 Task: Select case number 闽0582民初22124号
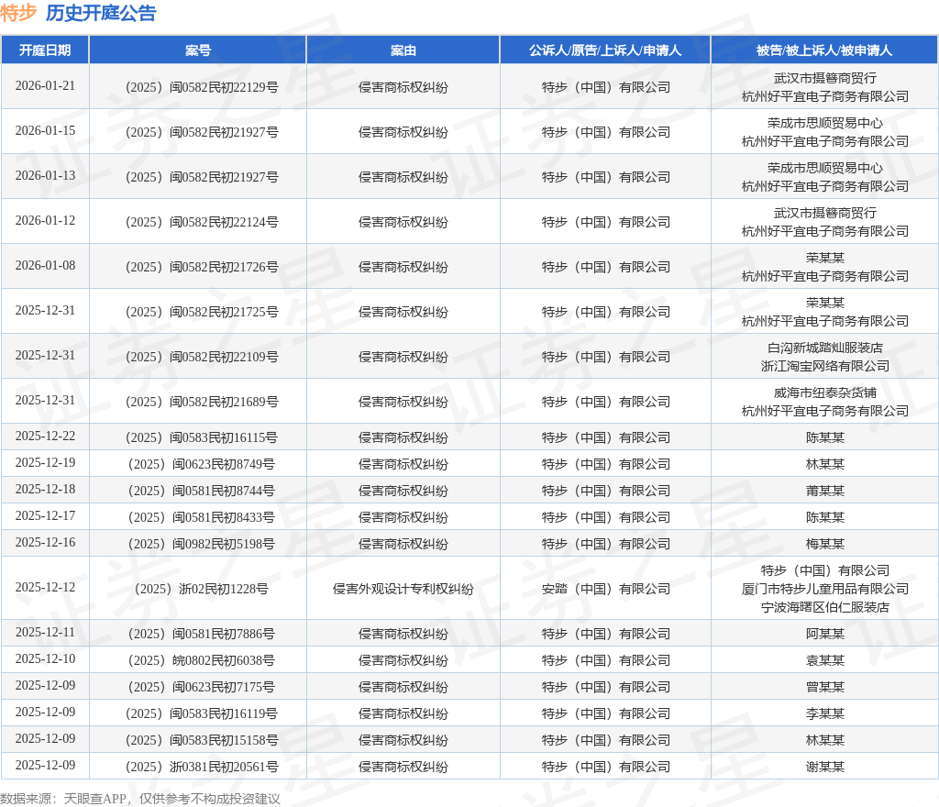pos(202,222)
